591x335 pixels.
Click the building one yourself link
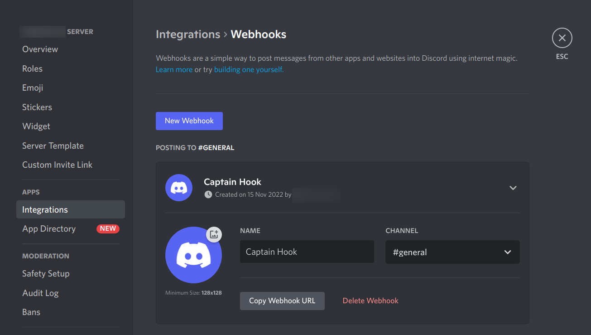point(248,69)
